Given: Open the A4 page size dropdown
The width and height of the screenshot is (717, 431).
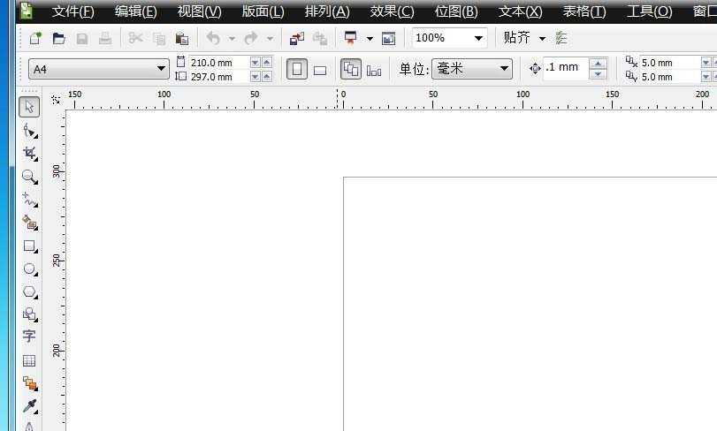Looking at the screenshot, I should (161, 69).
